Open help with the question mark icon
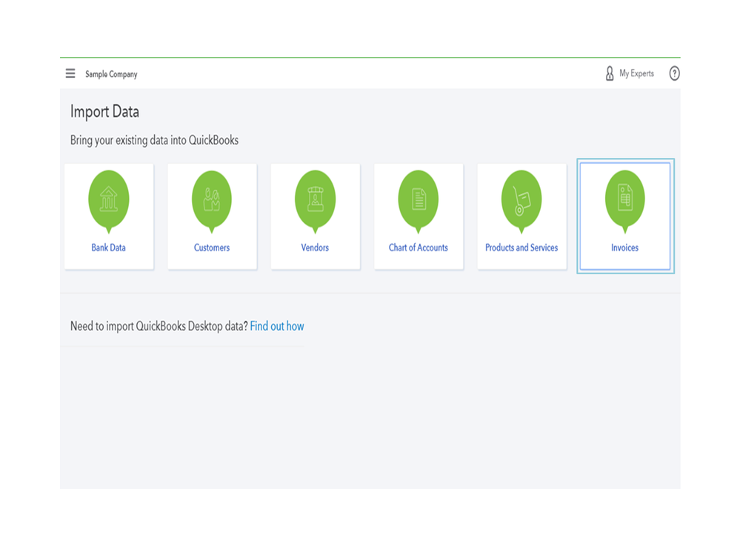Image resolution: width=740 pixels, height=555 pixels. click(x=674, y=73)
